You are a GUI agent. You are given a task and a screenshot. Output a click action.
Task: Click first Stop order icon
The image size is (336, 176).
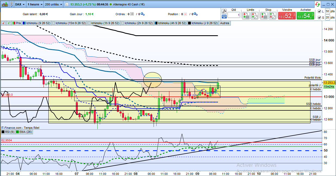(x=264, y=15)
